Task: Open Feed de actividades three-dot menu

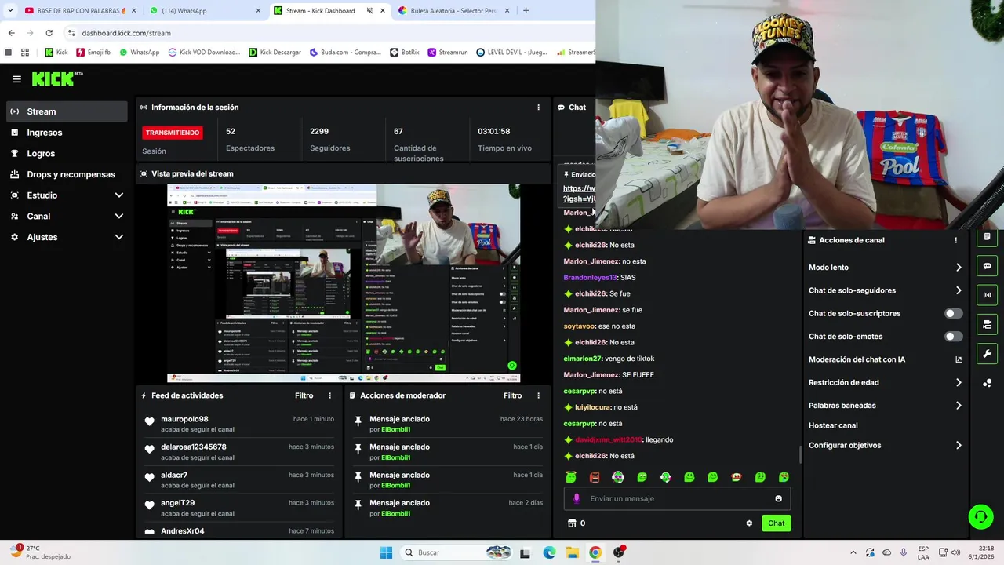Action: point(329,395)
